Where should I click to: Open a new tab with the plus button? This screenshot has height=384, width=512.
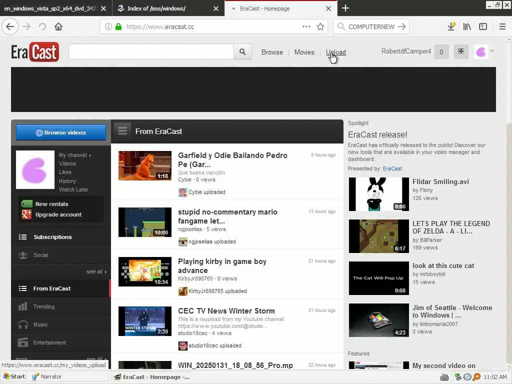(345, 8)
